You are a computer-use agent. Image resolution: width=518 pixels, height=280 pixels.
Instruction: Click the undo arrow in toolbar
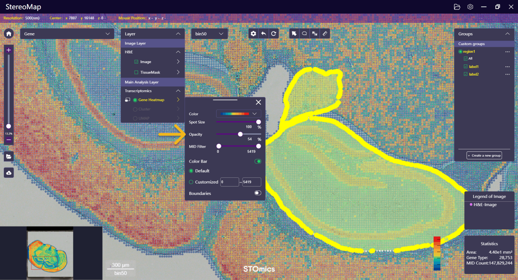click(263, 34)
